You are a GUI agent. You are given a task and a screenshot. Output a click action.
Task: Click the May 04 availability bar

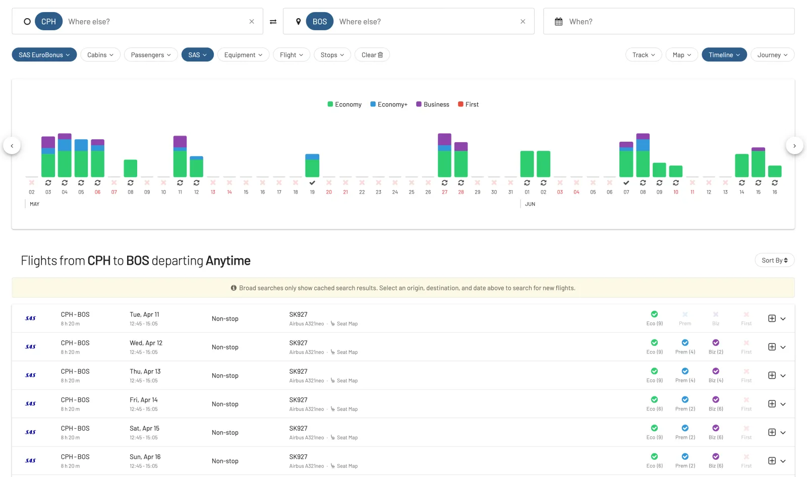65,155
